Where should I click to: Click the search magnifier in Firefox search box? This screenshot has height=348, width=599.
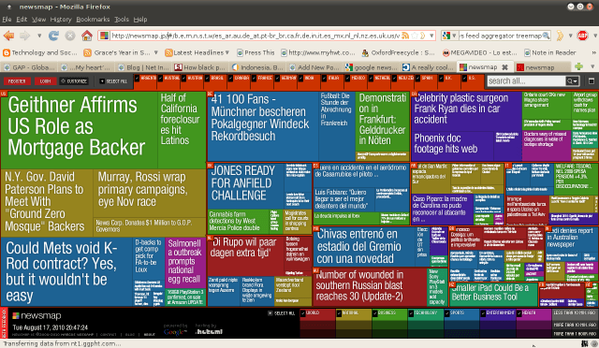pos(547,36)
